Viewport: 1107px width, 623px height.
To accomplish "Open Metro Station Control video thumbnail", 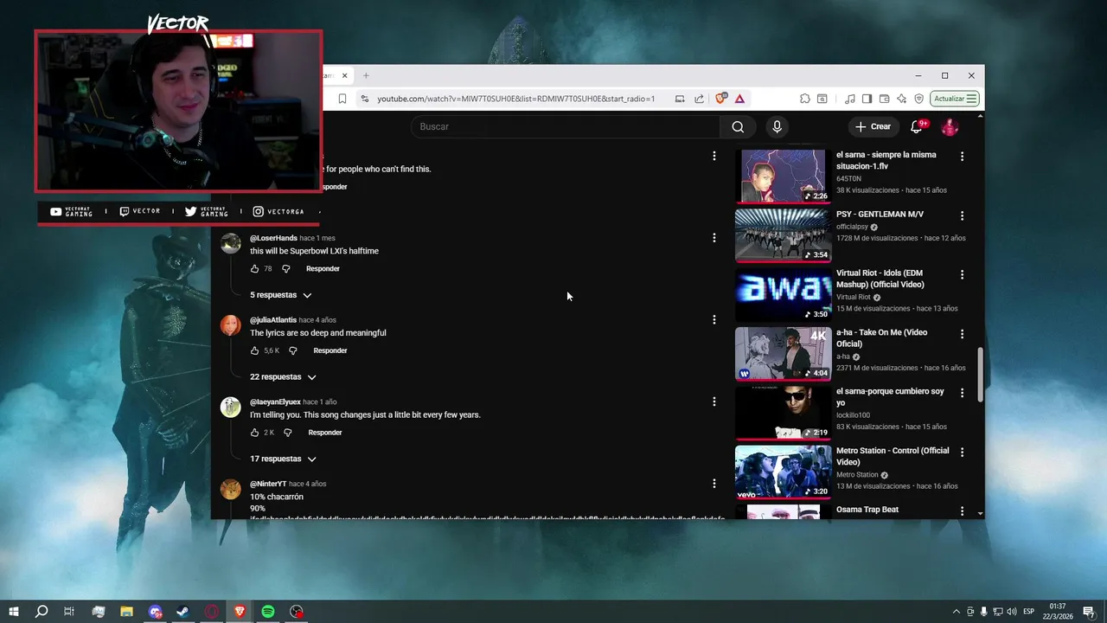I will 783,472.
